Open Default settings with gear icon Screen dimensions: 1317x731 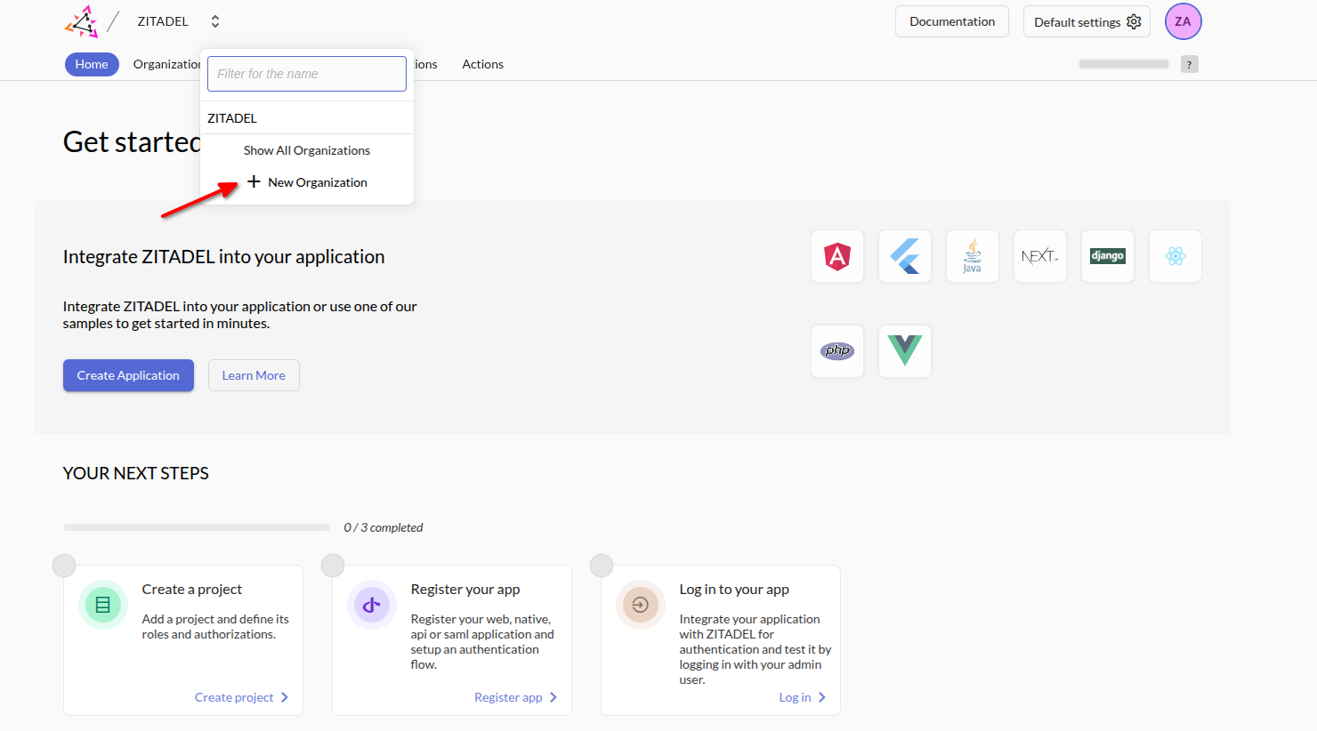[1087, 21]
